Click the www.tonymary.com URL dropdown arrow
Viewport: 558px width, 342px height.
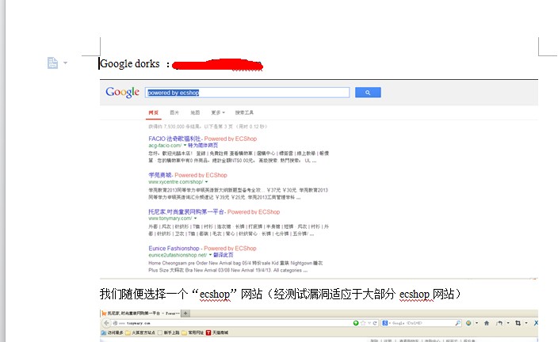pos(195,218)
